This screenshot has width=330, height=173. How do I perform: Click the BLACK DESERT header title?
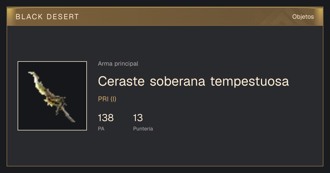(x=47, y=17)
